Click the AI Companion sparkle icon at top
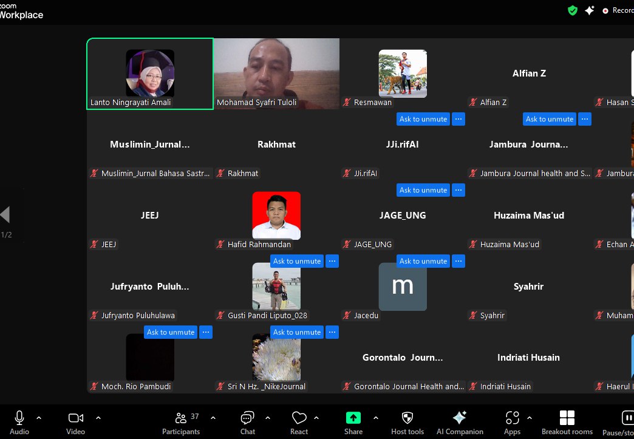634x439 pixels. (590, 10)
